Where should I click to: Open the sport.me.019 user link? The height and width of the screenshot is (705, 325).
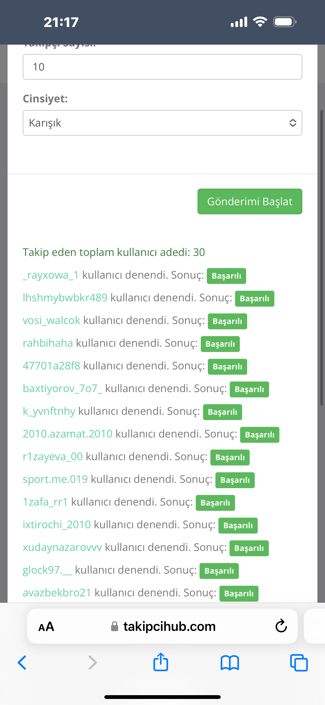tap(55, 480)
